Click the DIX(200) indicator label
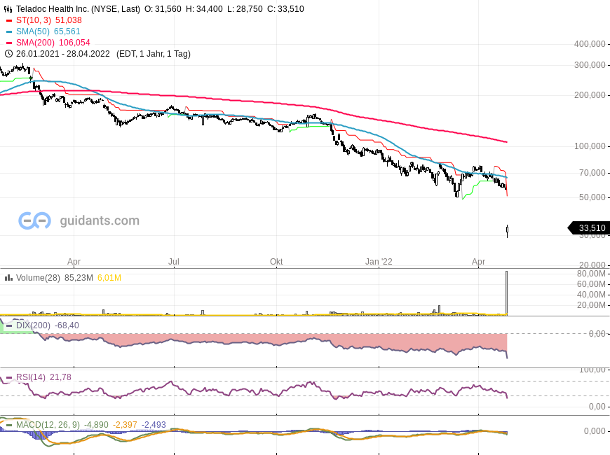Viewport: 610px width, 455px height. pyautogui.click(x=33, y=325)
